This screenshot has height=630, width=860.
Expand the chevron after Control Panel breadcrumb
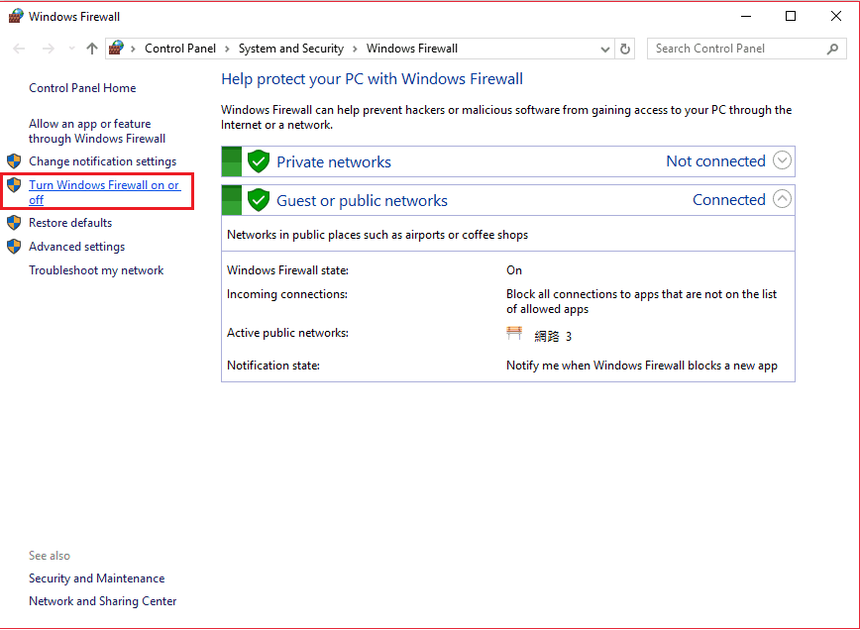[x=227, y=49]
